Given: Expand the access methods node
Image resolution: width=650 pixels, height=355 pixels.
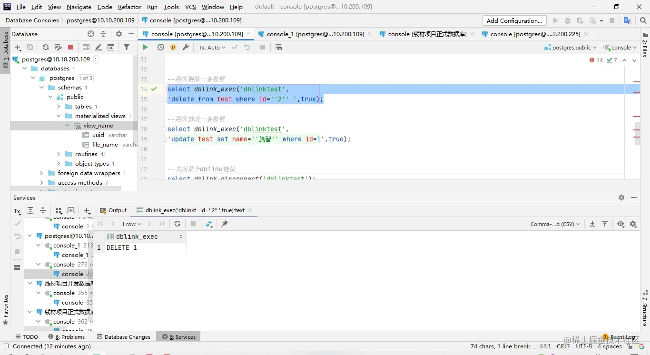Looking at the screenshot, I should 42,183.
